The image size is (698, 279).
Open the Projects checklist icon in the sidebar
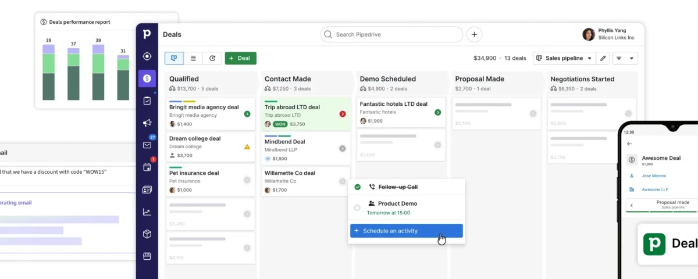tap(147, 101)
